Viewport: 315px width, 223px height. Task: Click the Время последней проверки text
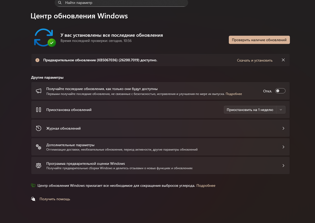click(96, 41)
